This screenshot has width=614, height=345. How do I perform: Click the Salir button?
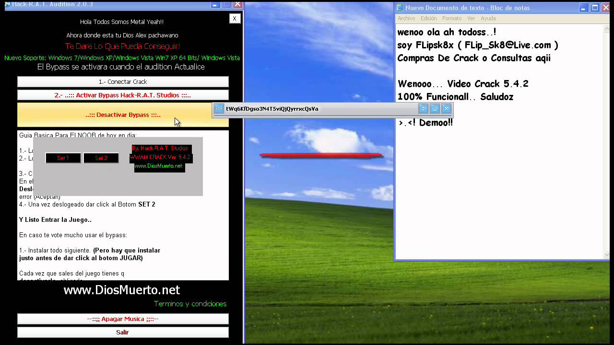(x=123, y=333)
